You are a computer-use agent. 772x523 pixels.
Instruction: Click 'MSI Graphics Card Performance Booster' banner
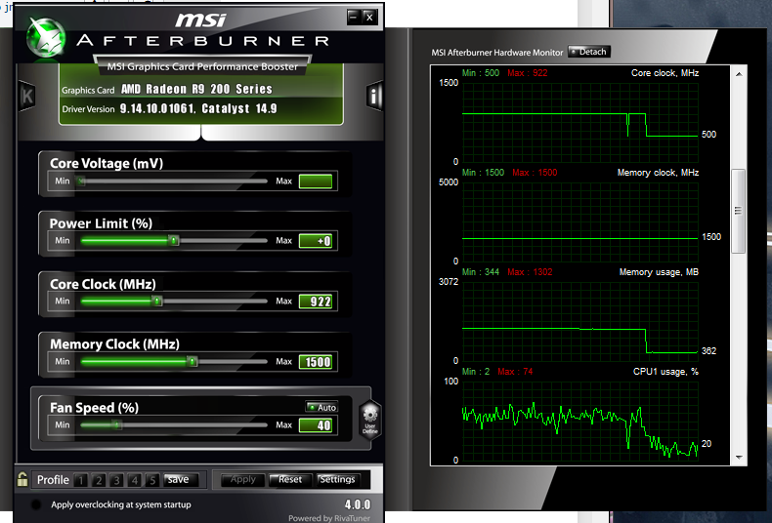(202, 66)
